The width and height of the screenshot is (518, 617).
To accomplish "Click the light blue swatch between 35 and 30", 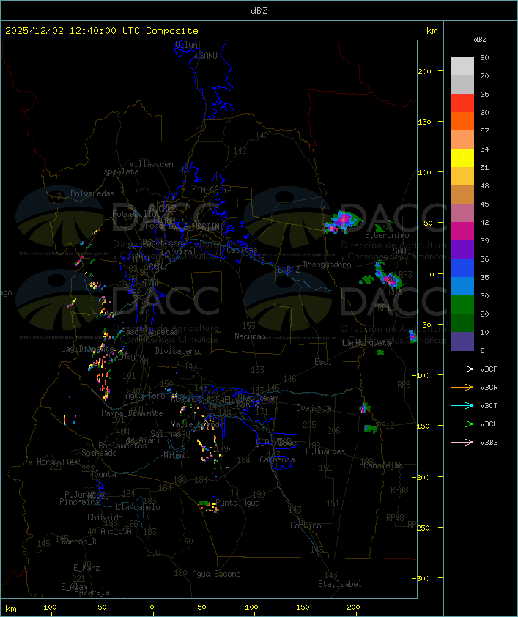I will 462,287.
